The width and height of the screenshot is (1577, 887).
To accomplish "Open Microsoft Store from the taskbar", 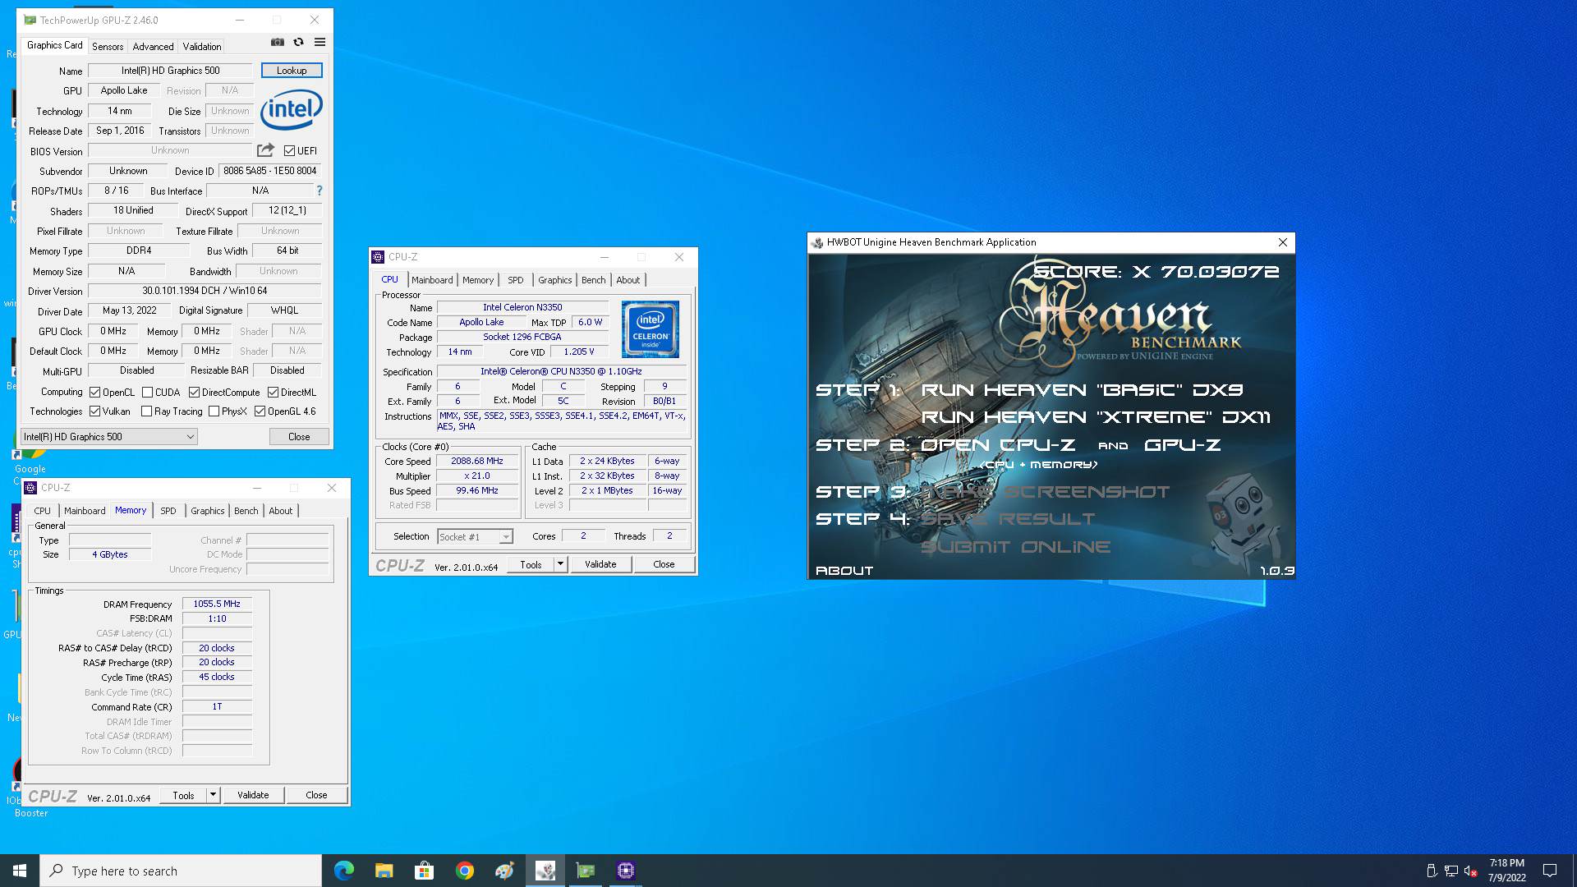I will pyautogui.click(x=424, y=871).
